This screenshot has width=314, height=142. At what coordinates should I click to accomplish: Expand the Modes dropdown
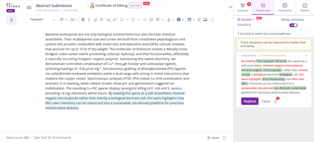click(x=246, y=20)
